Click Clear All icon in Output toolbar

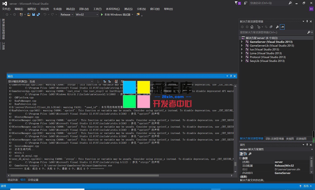coord(116,81)
